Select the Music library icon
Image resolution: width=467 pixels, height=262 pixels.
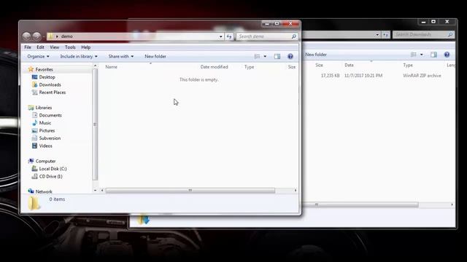34,123
